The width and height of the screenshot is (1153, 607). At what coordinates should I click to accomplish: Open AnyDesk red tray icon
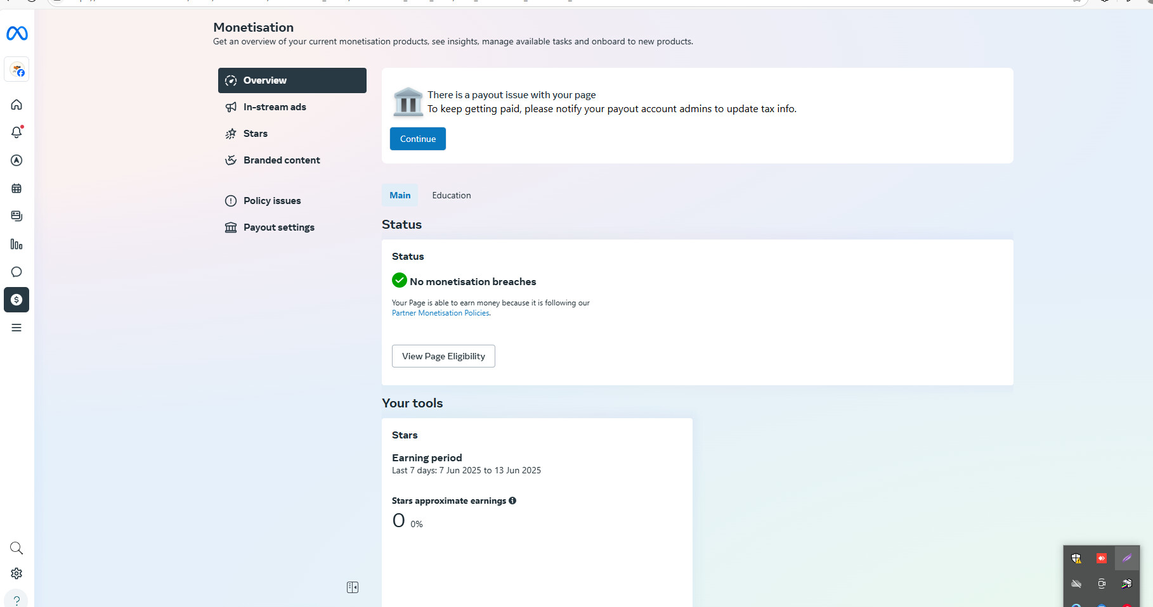click(1102, 558)
